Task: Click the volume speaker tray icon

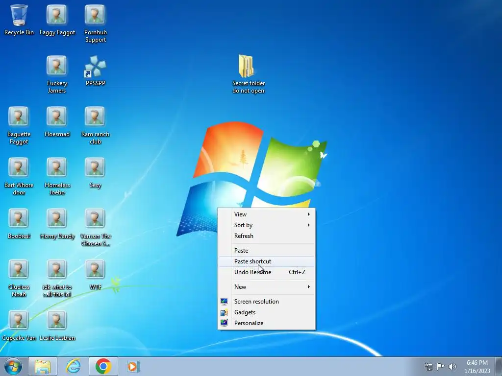Action: 452,366
